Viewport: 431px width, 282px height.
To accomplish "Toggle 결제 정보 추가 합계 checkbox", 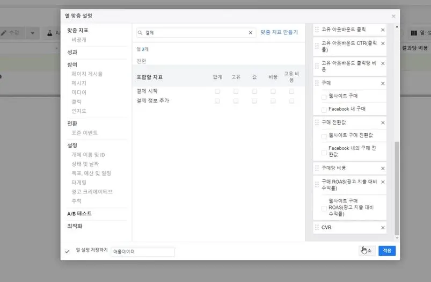I will coord(217,101).
